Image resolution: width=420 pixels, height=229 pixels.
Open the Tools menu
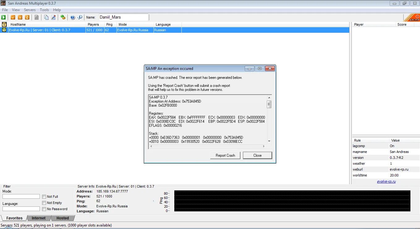click(x=44, y=10)
